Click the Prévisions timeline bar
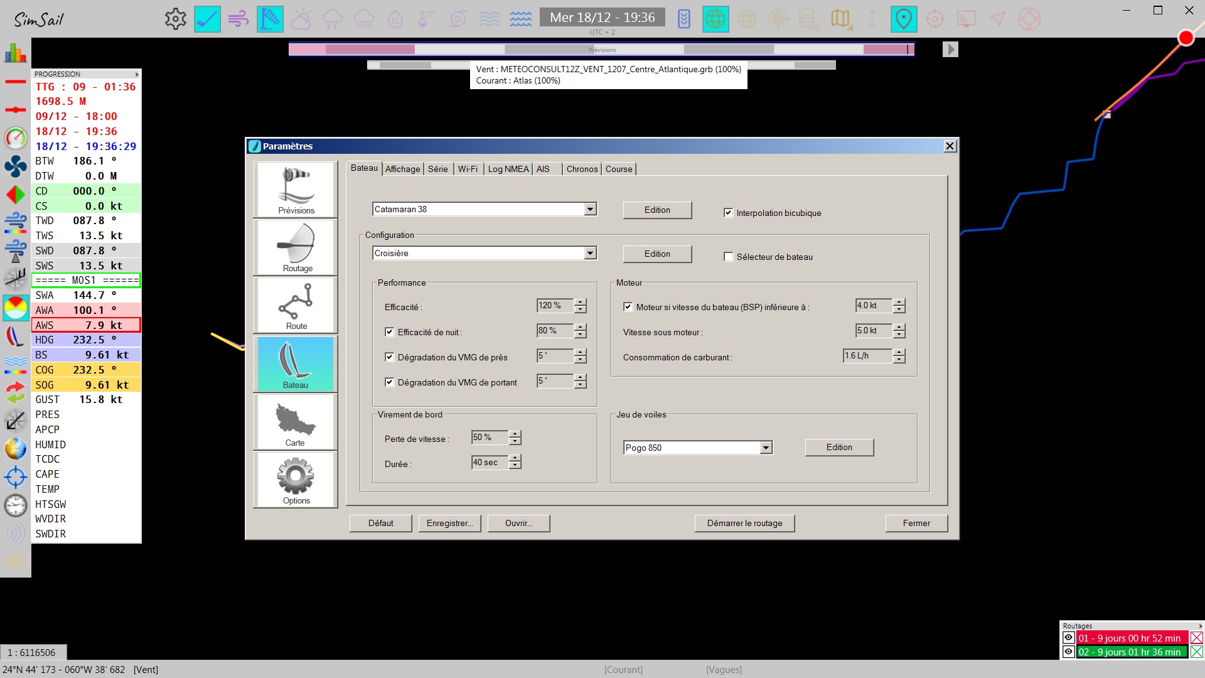 pos(601,50)
